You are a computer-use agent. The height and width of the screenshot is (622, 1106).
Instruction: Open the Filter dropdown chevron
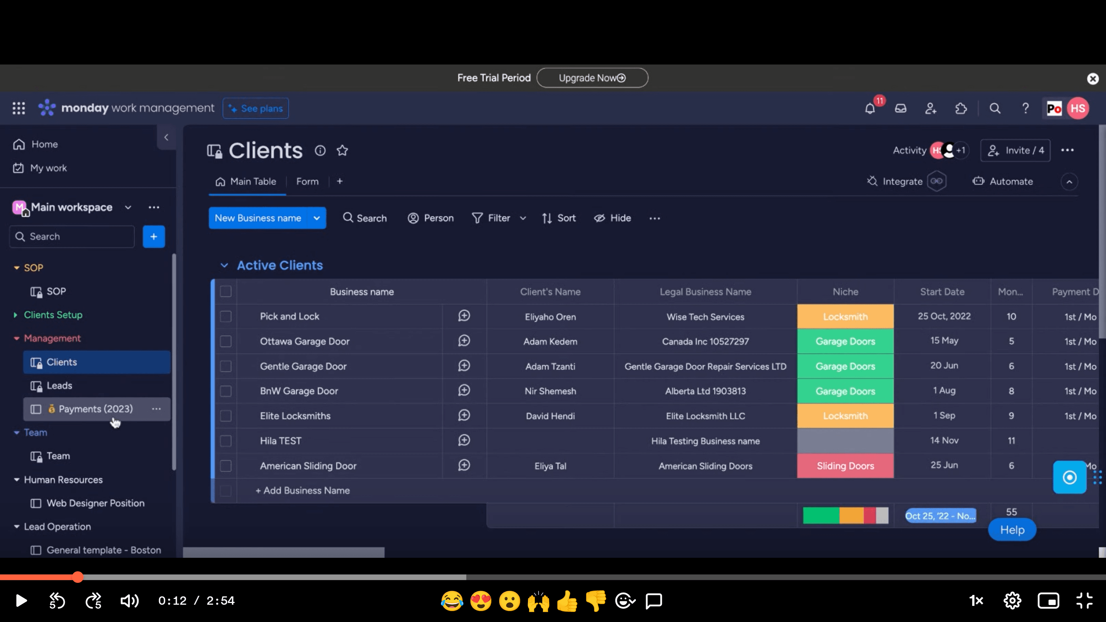523,218
